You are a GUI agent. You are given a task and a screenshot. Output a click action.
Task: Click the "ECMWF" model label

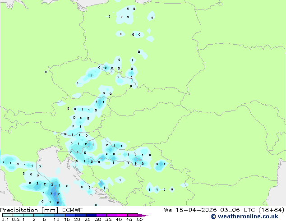point(72,210)
